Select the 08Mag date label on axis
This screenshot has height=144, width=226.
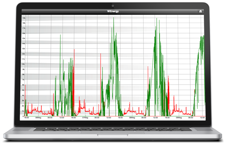pyautogui.click(x=132, y=118)
